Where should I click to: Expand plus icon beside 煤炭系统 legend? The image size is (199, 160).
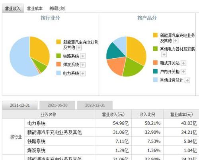tap(83, 65)
